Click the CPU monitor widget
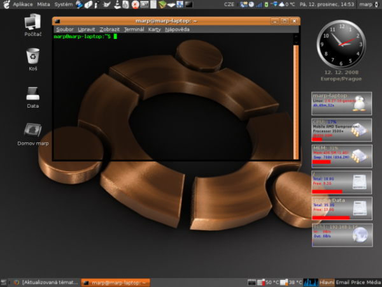 (x=341, y=130)
